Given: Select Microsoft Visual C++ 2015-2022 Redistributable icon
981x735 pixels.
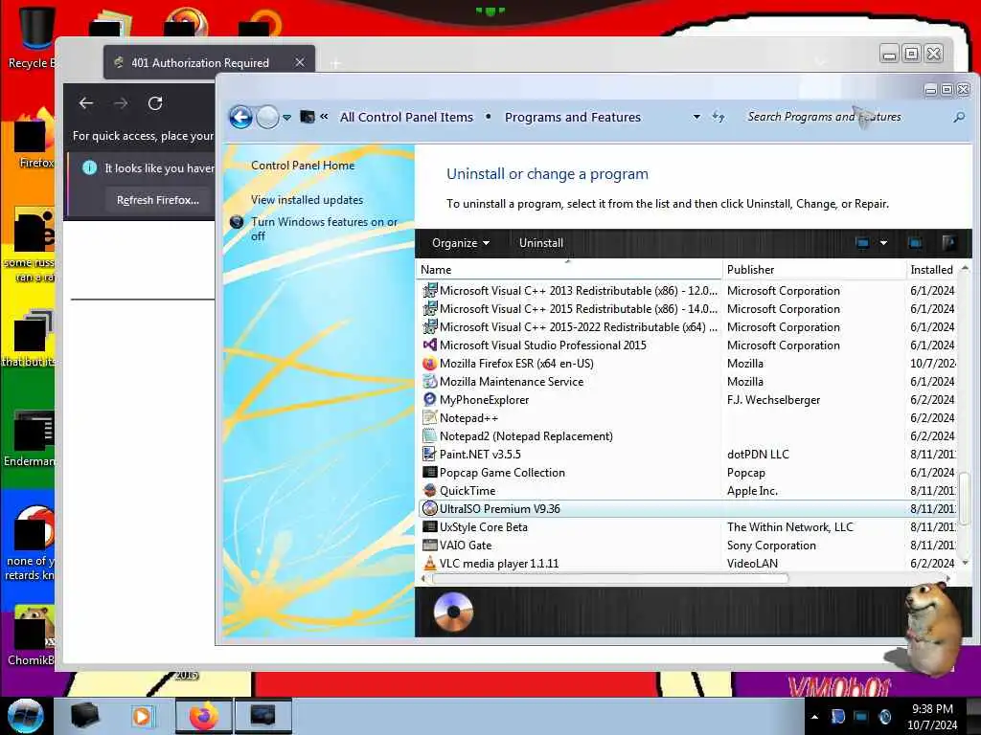Looking at the screenshot, I should click(x=430, y=327).
